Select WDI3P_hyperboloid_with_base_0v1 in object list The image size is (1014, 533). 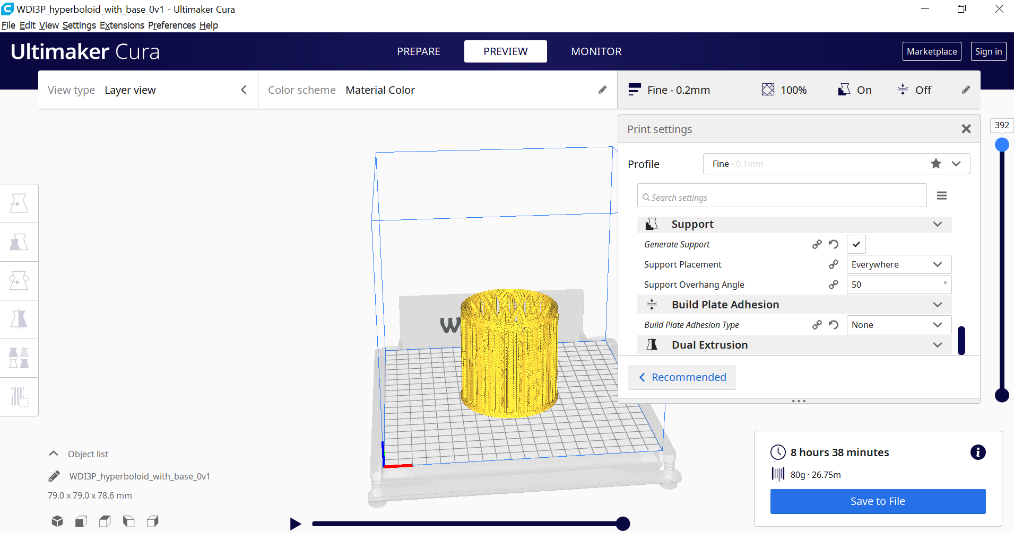[140, 476]
